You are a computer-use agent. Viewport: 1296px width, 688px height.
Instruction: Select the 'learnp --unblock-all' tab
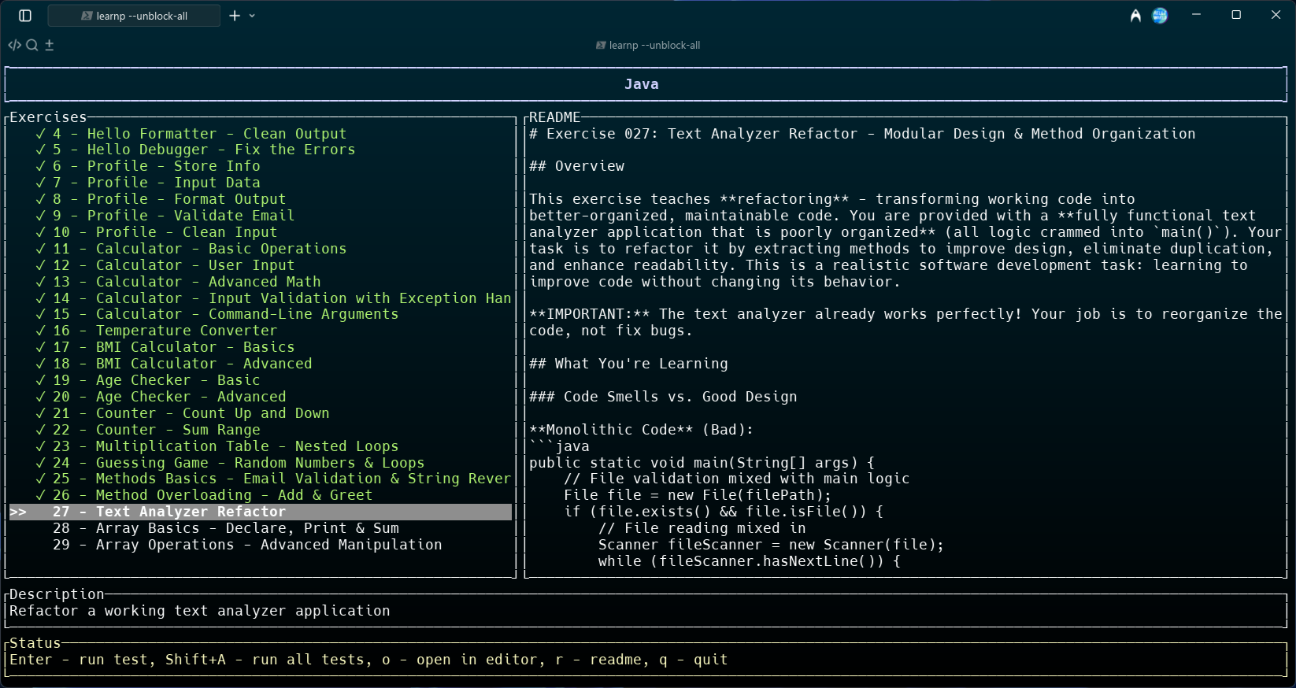[134, 16]
